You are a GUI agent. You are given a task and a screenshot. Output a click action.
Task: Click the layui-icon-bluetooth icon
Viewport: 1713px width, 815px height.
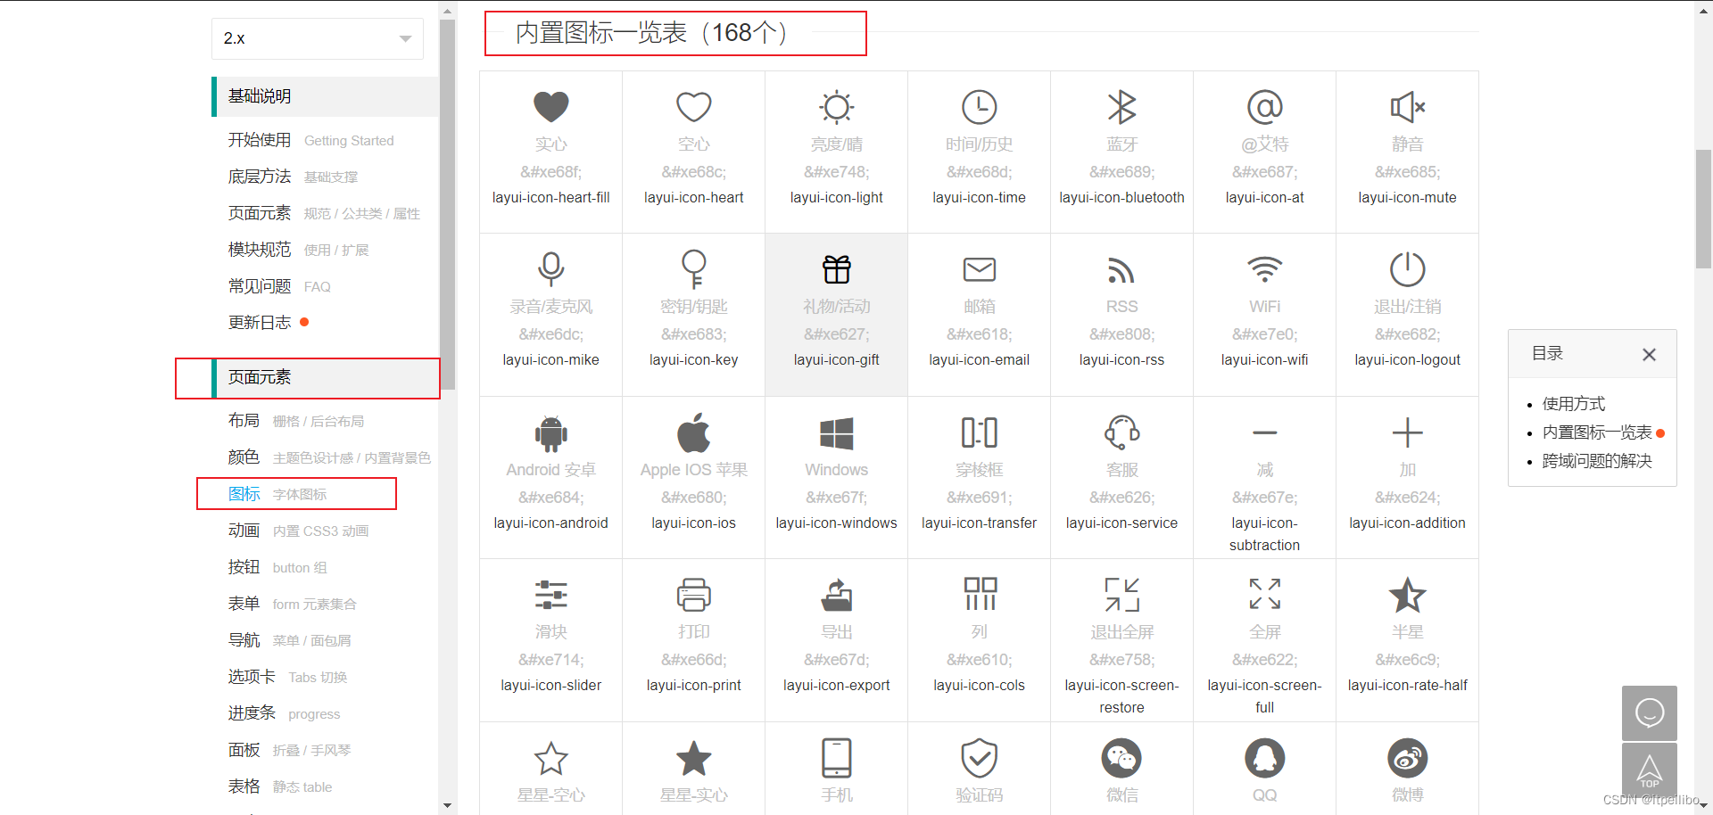1121,107
